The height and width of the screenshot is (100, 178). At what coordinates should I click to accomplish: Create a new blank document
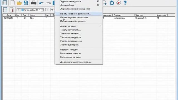pos(12,2)
